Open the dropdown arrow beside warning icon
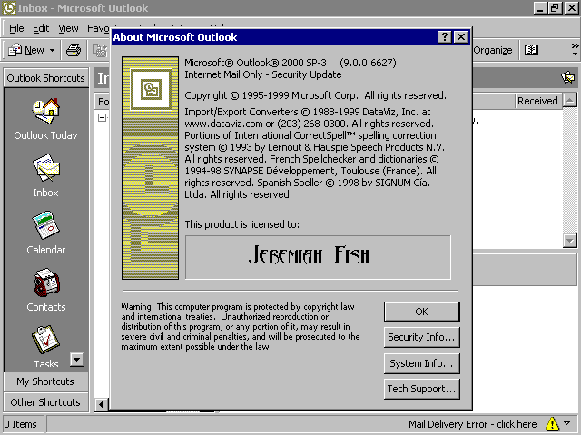581x436 pixels. pos(566,423)
